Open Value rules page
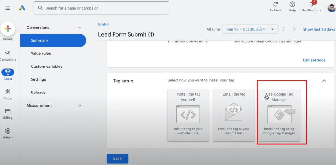This screenshot has height=165, width=336. coord(41,53)
